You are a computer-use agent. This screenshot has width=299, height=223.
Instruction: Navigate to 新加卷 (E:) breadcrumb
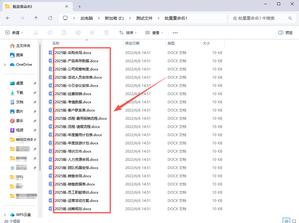pyautogui.click(x=114, y=18)
